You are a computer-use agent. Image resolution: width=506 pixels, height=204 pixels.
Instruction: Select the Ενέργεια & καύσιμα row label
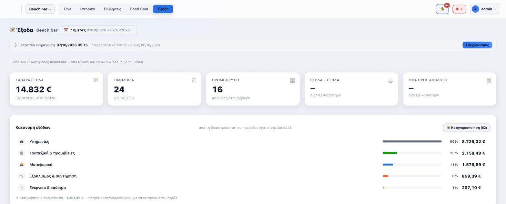(x=48, y=188)
